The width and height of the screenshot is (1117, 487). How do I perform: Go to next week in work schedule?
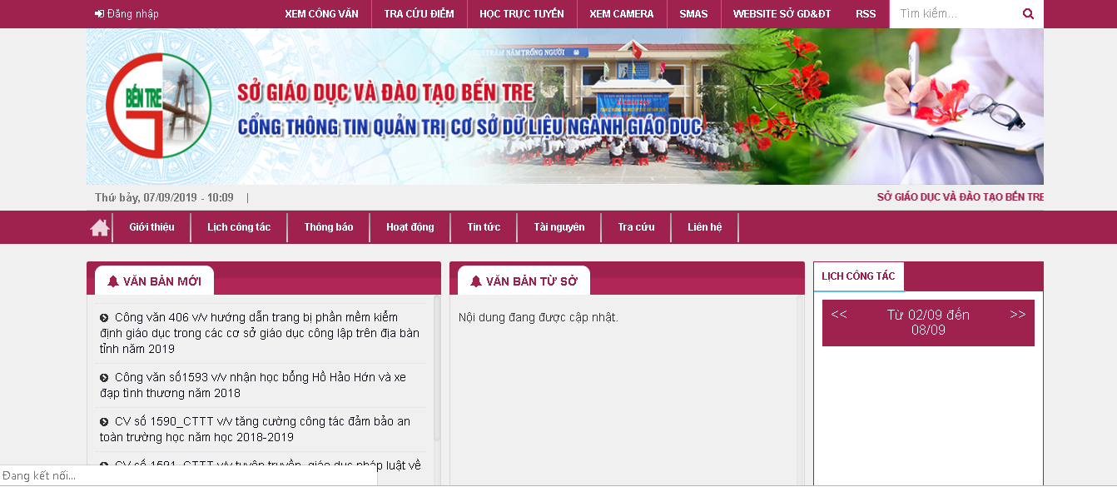1018,315
